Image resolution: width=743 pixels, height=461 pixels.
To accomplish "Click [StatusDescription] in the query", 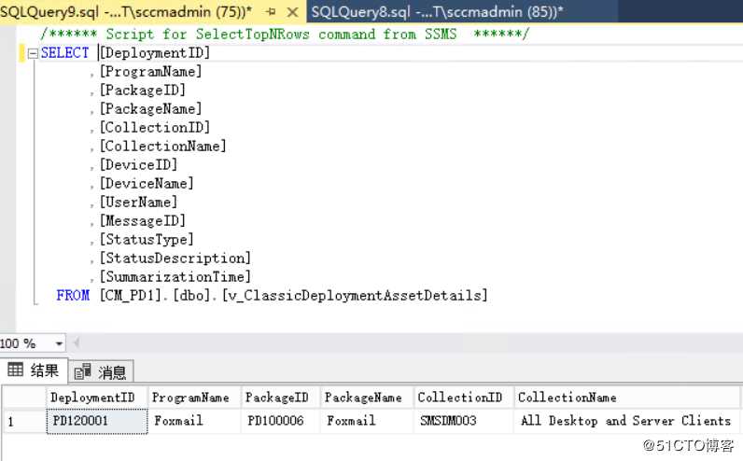I will [x=175, y=258].
